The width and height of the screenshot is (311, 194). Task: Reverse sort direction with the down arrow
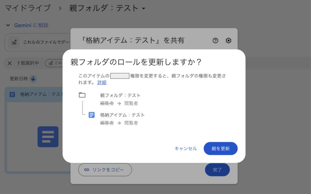(33, 79)
